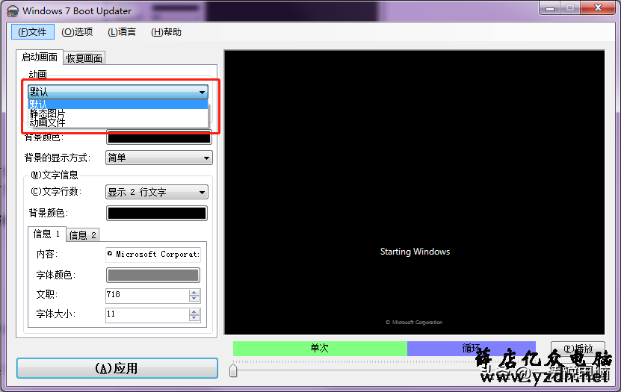Click the 内容 text field
This screenshot has width=621, height=392.
[x=153, y=255]
